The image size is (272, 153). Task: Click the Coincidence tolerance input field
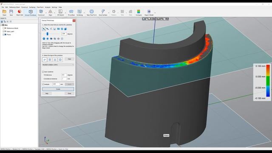(64, 79)
